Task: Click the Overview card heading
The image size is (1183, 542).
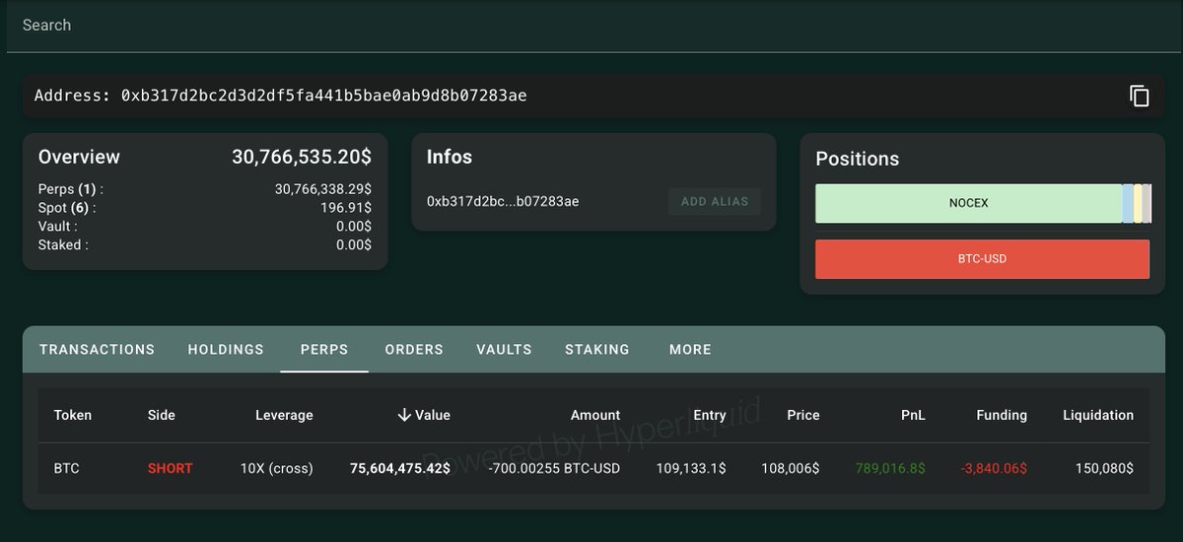Action: (x=79, y=157)
